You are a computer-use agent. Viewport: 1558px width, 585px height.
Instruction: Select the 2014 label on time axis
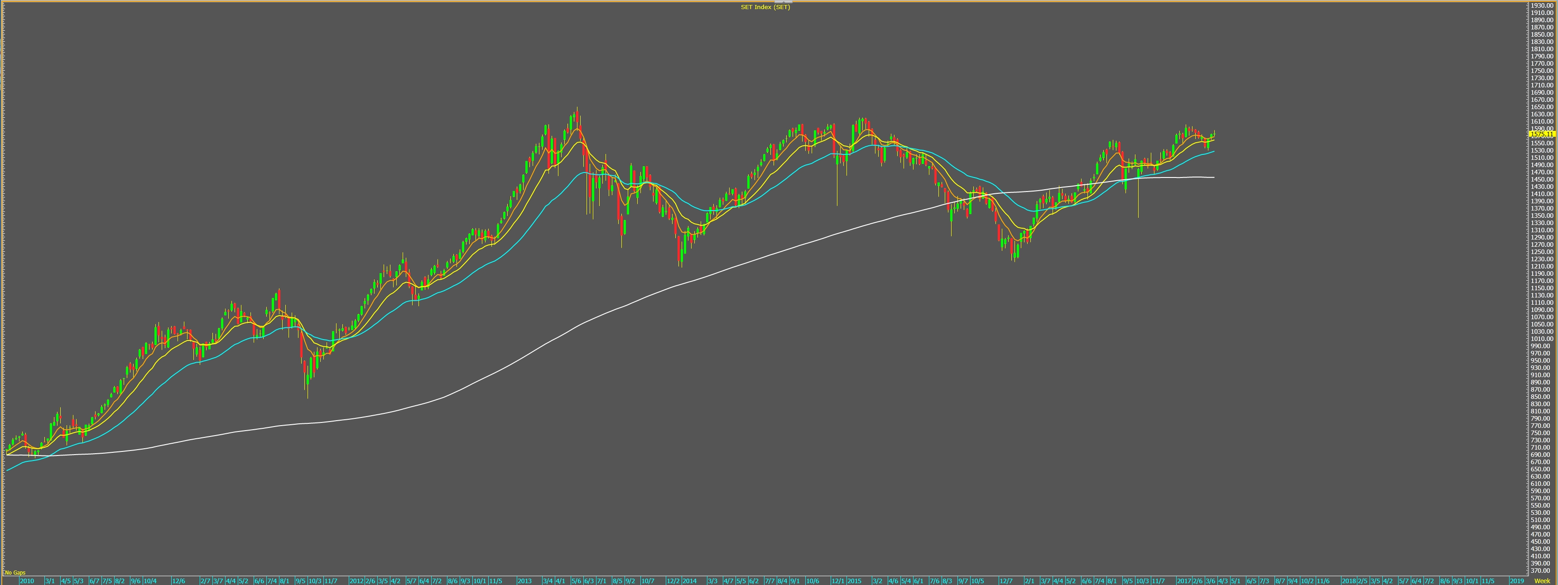click(689, 581)
